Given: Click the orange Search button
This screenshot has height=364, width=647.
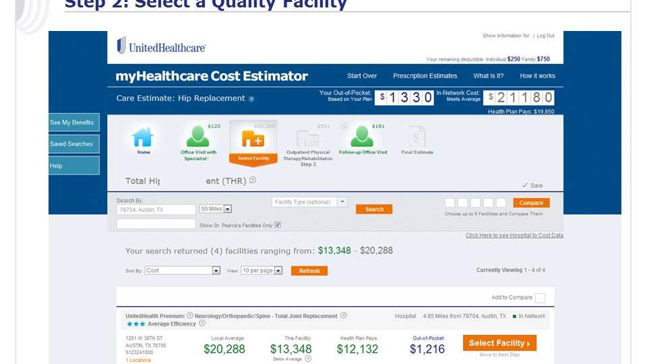Looking at the screenshot, I should (374, 209).
